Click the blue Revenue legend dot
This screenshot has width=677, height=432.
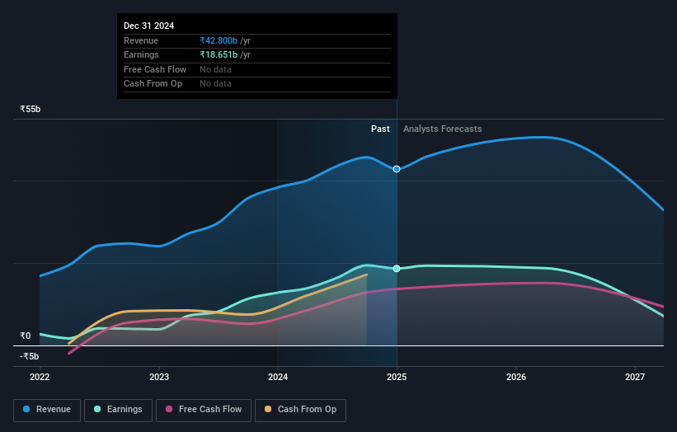(26, 409)
